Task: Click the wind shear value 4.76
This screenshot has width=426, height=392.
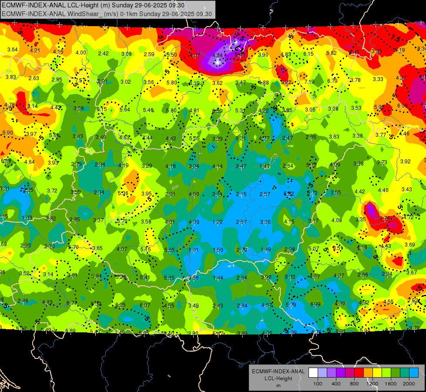Action: pos(316,332)
